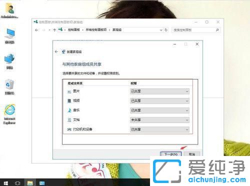Expand the Printers and devices permission dropdown
This screenshot has height=186, width=250.
pyautogui.click(x=159, y=129)
